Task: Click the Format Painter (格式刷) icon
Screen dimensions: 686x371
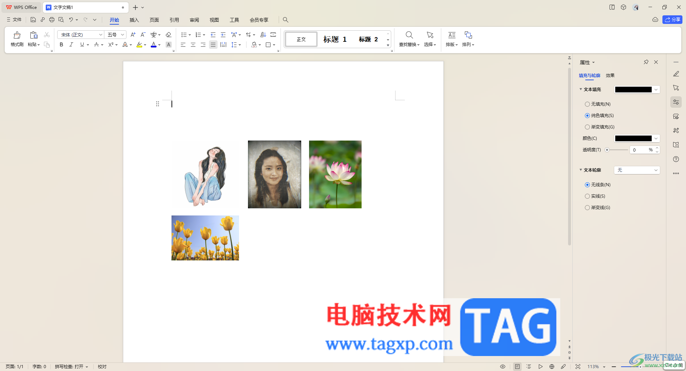Action: (x=17, y=35)
